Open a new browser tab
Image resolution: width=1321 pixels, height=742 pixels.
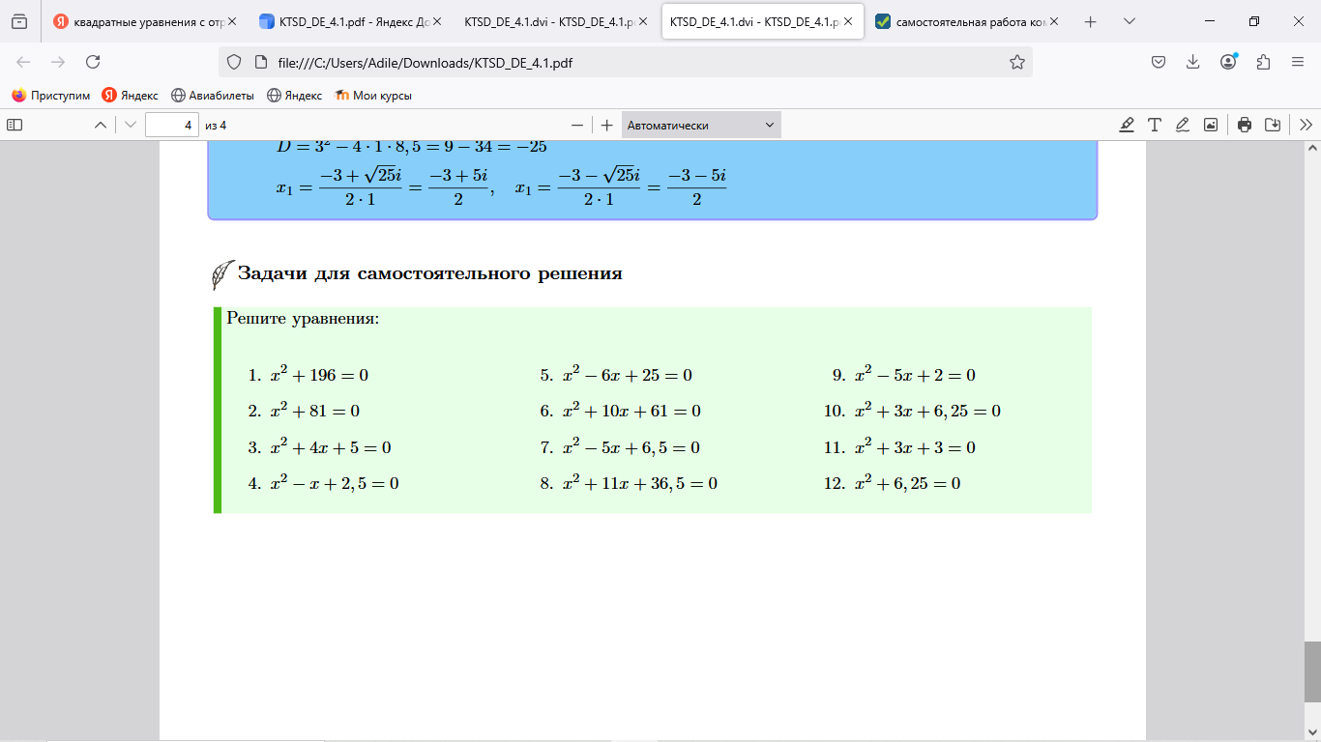click(1091, 21)
